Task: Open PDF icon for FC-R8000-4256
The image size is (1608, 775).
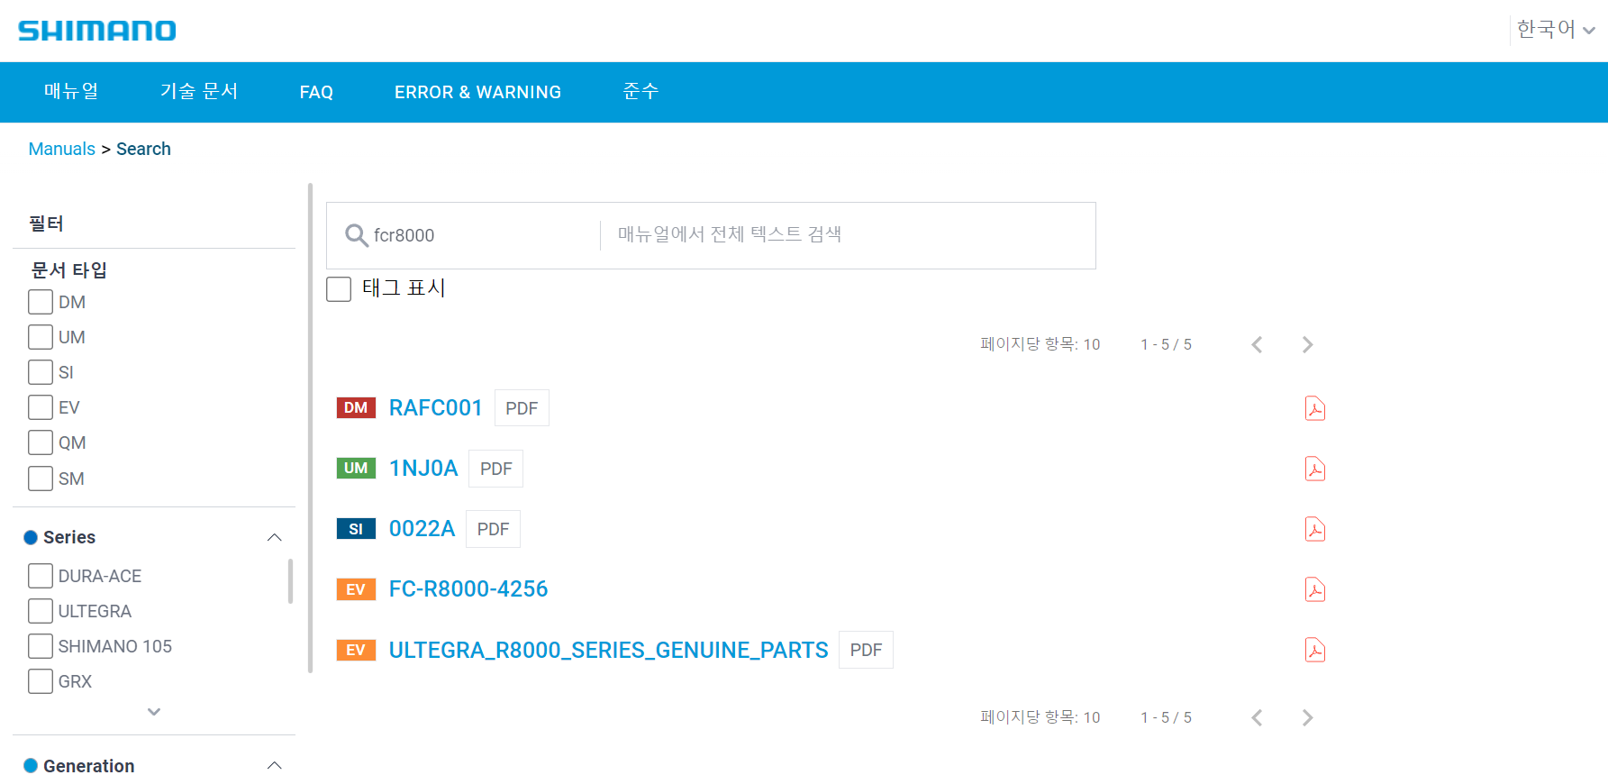Action: tap(1314, 589)
